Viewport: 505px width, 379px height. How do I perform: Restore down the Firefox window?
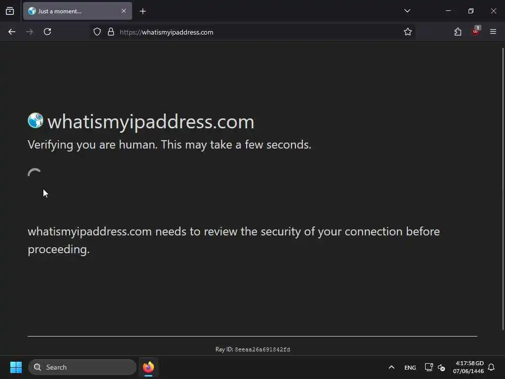click(471, 11)
